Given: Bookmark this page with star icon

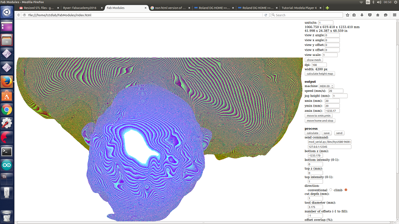Looking at the screenshot, I should (347, 15).
